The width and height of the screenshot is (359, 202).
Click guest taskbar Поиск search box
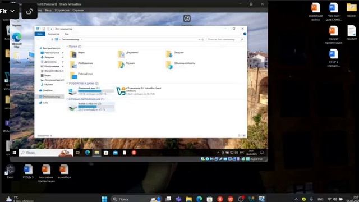pos(46,153)
